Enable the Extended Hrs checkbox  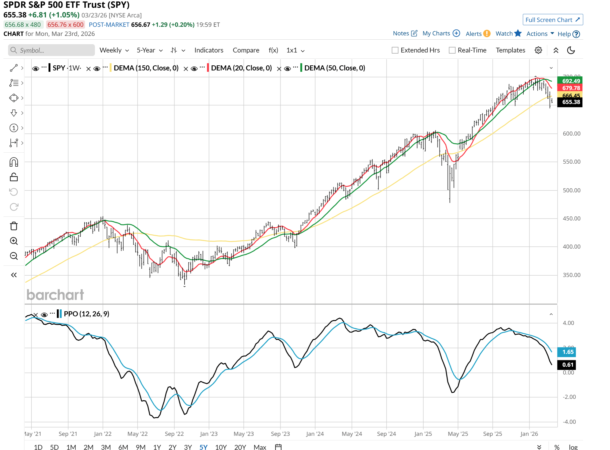(395, 50)
